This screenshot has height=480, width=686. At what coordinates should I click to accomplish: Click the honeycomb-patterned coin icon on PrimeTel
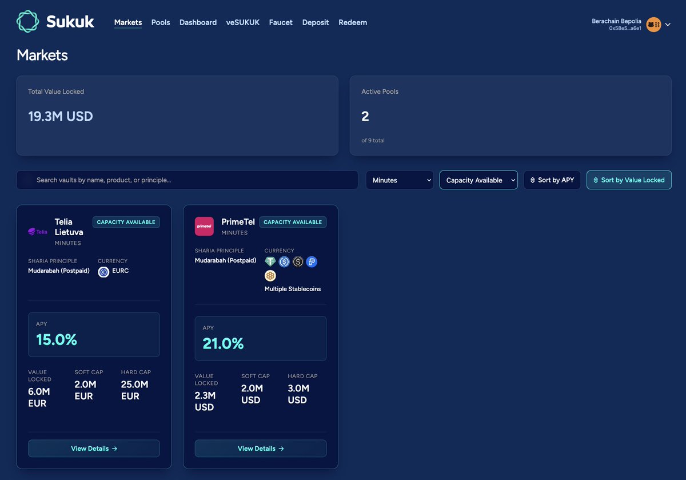click(x=270, y=276)
